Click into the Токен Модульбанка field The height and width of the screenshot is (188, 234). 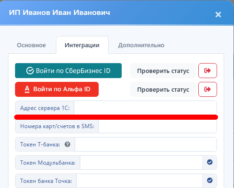point(141,162)
